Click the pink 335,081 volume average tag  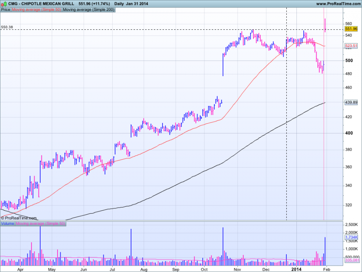click(352, 260)
